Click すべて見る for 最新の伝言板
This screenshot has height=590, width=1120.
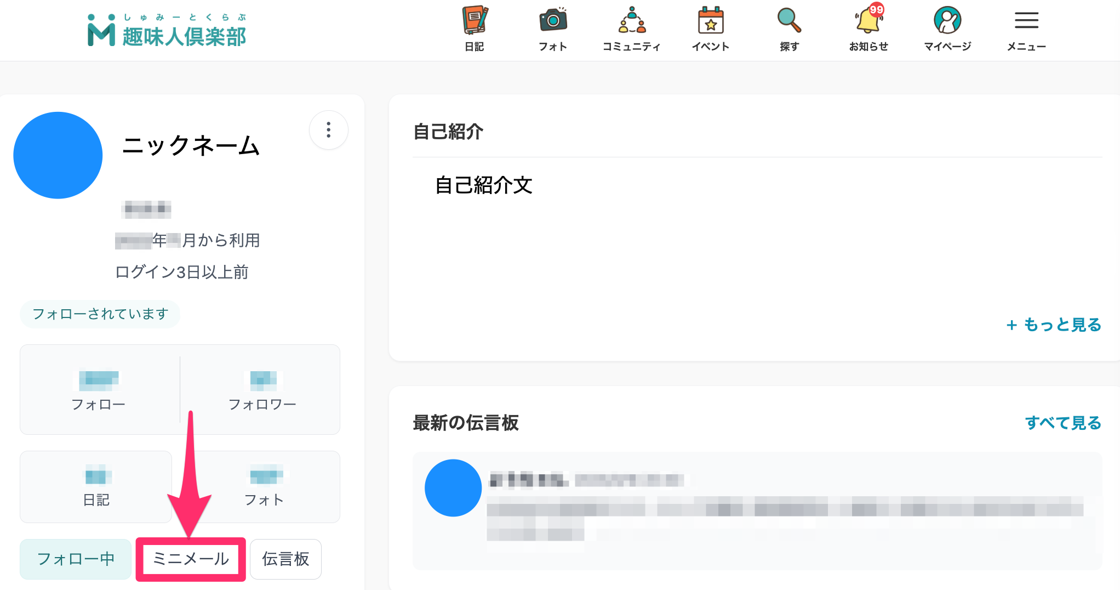tap(1063, 423)
